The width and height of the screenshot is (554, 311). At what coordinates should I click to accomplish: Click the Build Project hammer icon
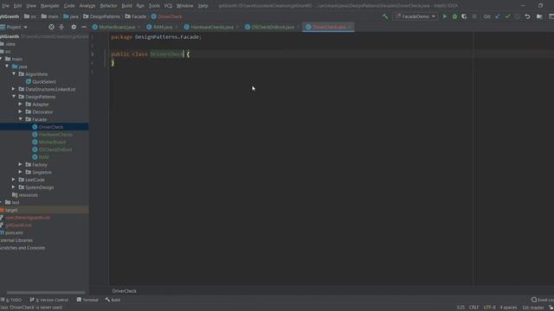coord(384,16)
